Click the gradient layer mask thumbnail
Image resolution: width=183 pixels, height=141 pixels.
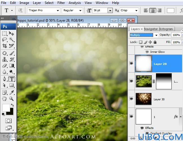tap(164, 81)
